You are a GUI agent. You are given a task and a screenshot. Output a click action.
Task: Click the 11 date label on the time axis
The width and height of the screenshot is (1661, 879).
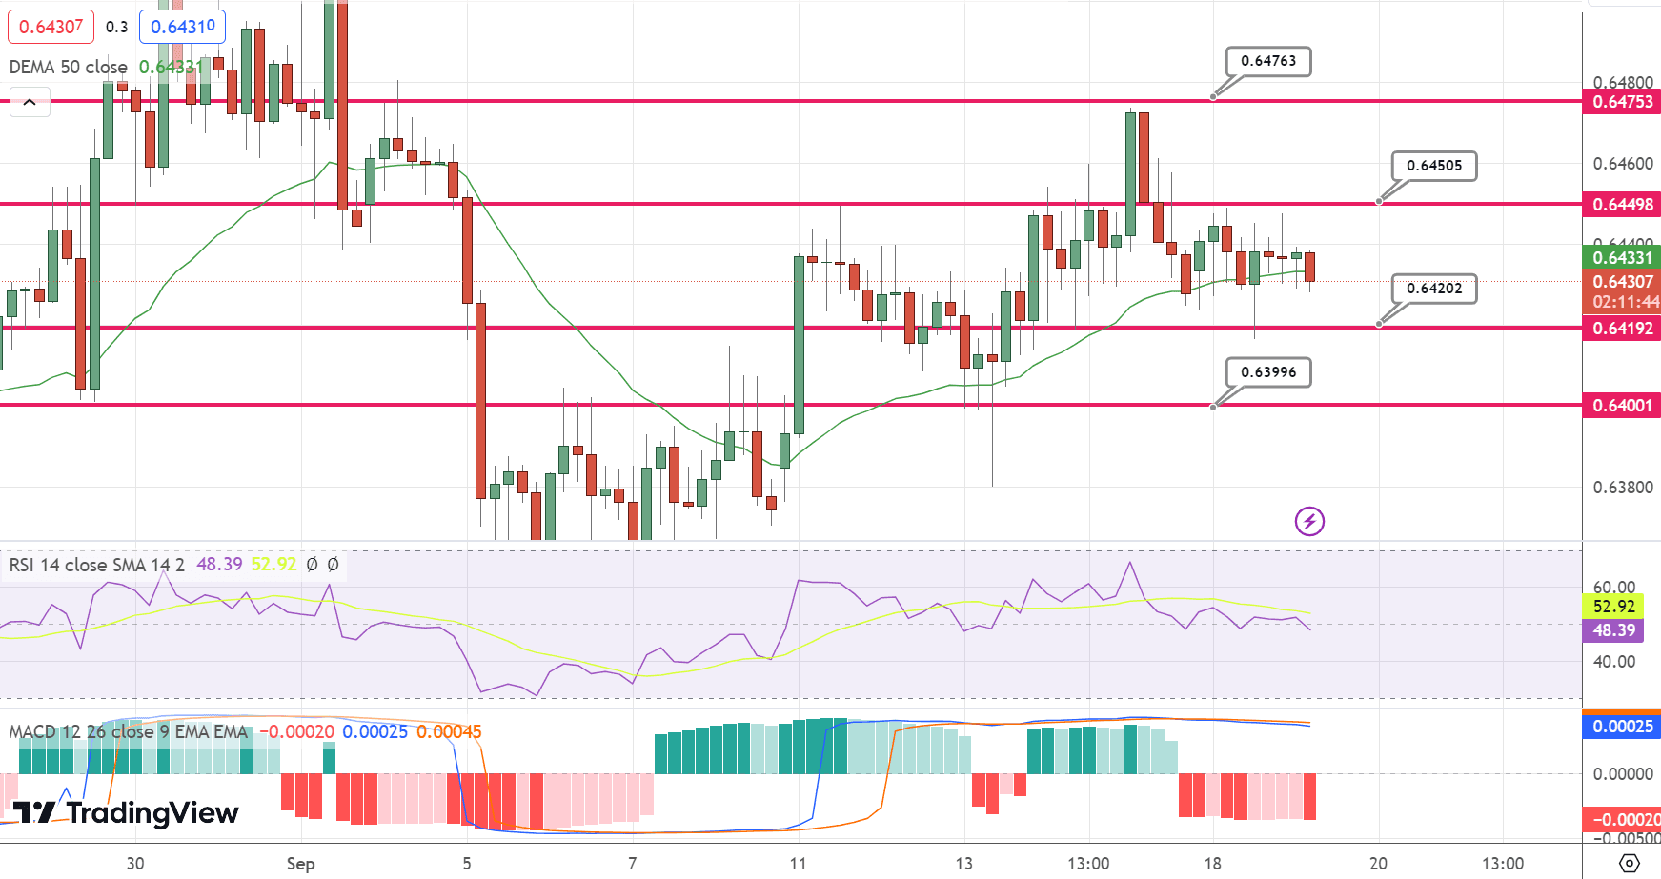coord(798,864)
